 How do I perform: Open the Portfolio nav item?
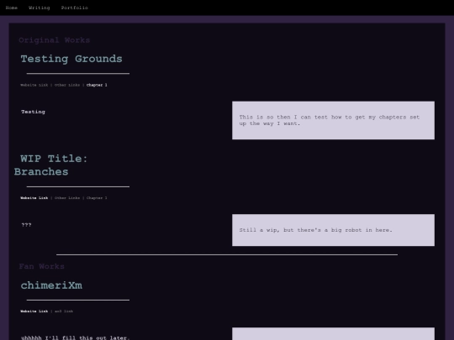75,8
